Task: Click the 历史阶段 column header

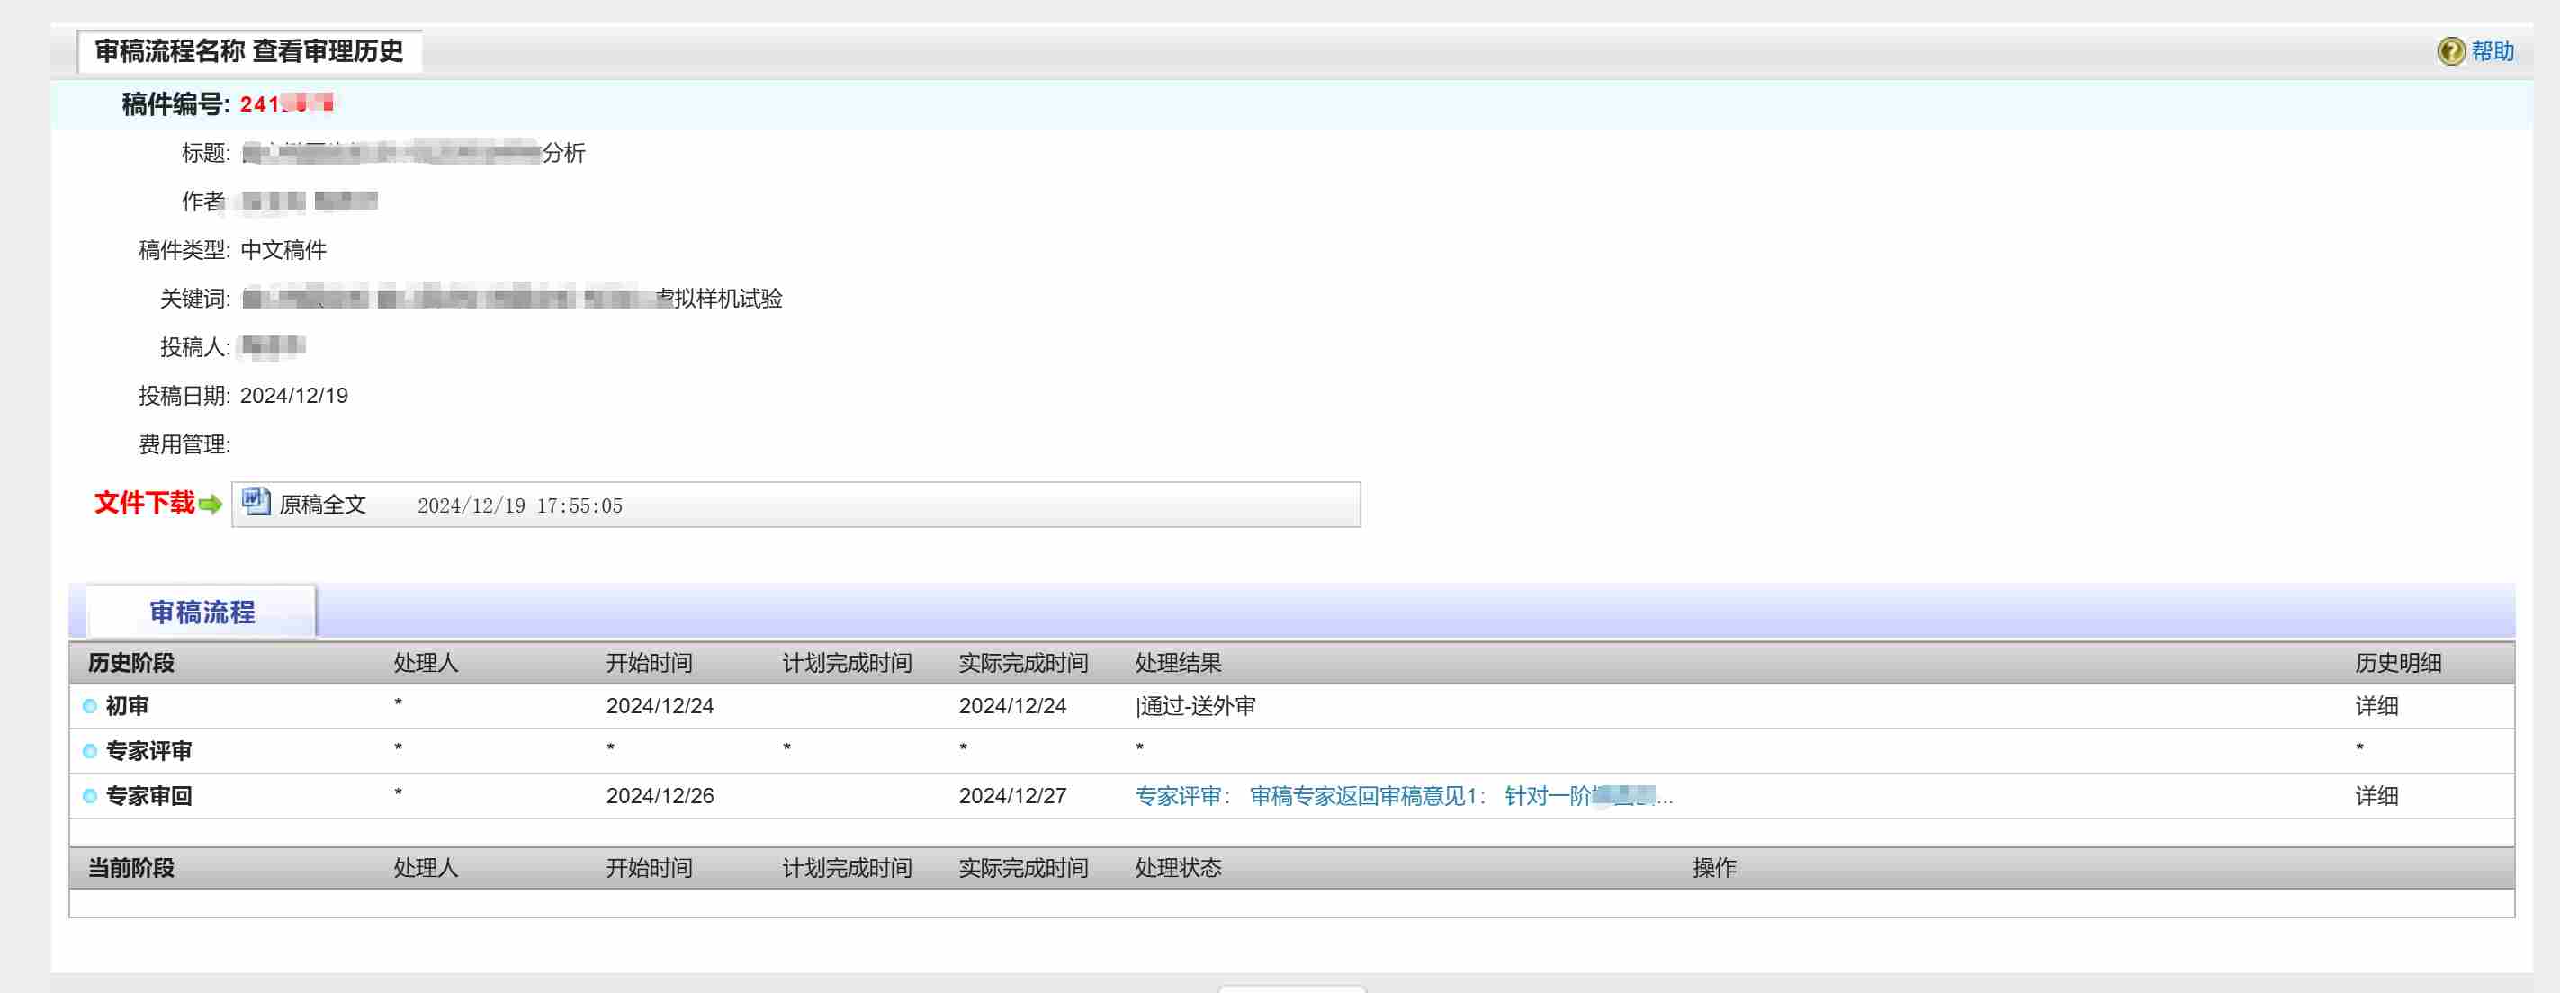Action: tap(131, 663)
